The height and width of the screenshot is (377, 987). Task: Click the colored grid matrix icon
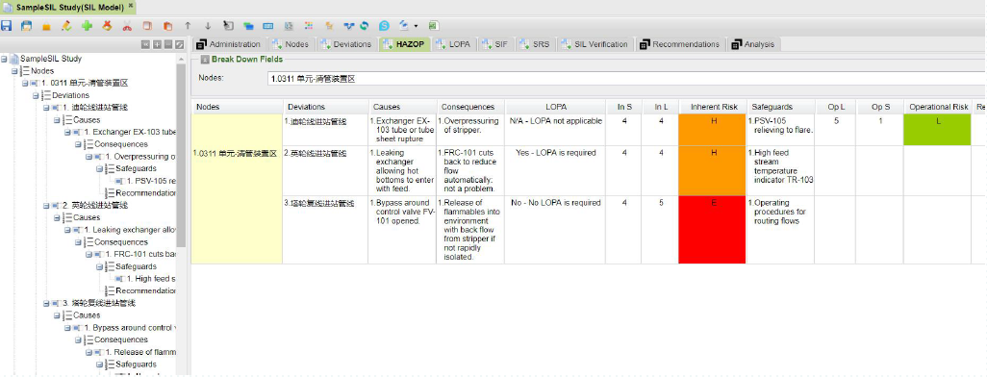(309, 26)
